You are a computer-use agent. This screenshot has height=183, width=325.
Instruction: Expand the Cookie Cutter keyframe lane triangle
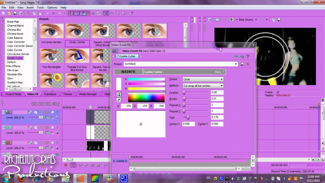[x=114, y=161]
